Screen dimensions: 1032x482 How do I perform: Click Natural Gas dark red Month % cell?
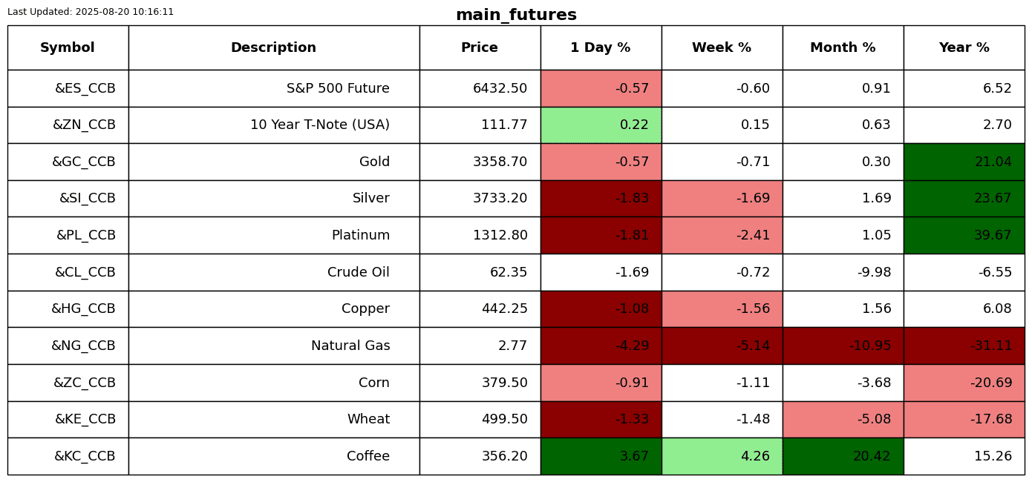pyautogui.click(x=843, y=346)
